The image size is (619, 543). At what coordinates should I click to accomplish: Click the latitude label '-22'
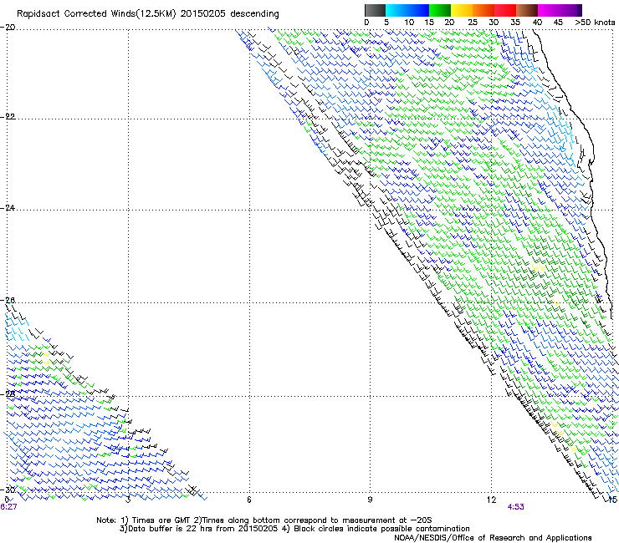coord(8,116)
